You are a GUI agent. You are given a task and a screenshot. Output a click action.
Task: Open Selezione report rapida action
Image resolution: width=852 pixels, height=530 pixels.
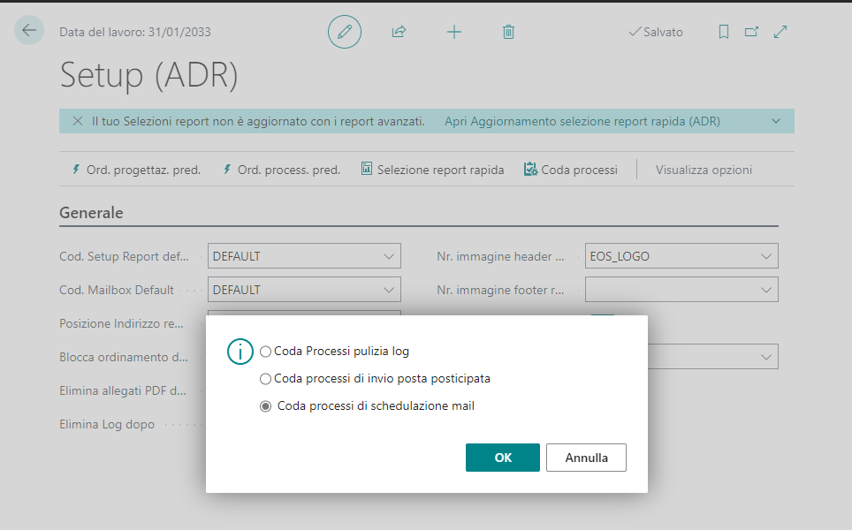pos(432,170)
